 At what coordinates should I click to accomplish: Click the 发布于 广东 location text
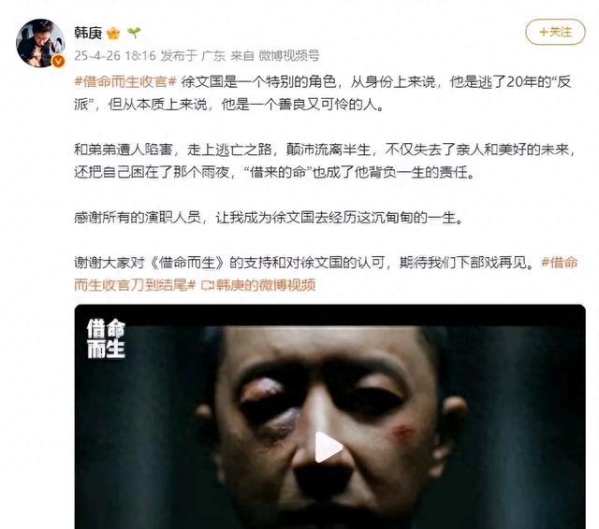pos(193,56)
